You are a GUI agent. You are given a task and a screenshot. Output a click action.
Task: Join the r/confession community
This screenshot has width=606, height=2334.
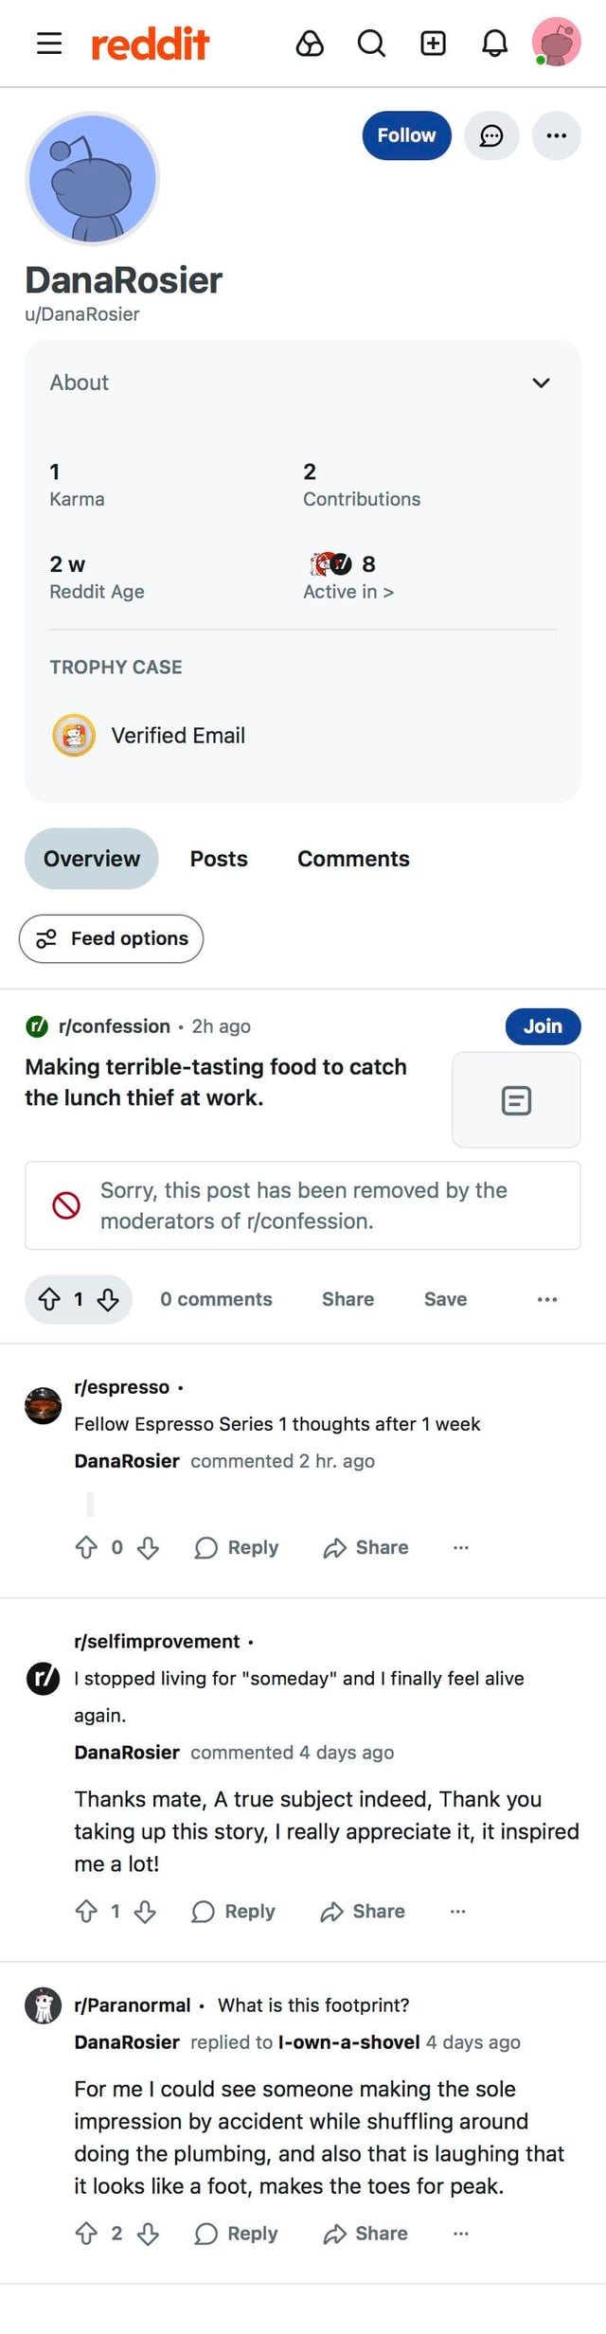pos(543,1026)
